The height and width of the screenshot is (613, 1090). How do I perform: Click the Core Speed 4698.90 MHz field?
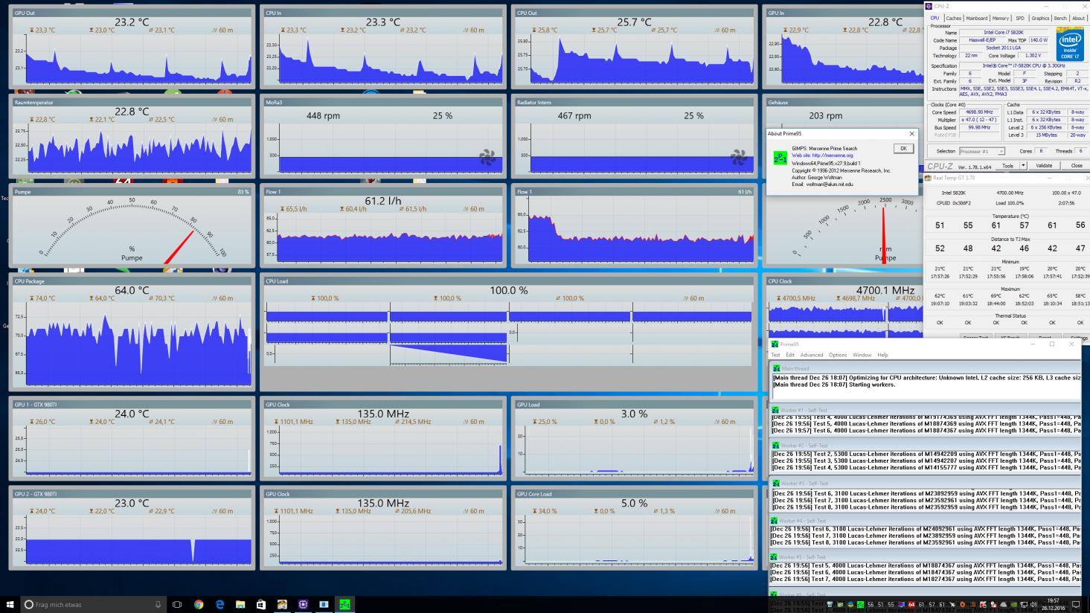click(979, 112)
